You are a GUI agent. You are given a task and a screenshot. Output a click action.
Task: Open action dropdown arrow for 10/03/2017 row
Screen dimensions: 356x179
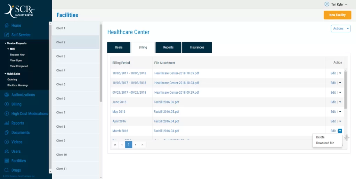[x=340, y=83]
